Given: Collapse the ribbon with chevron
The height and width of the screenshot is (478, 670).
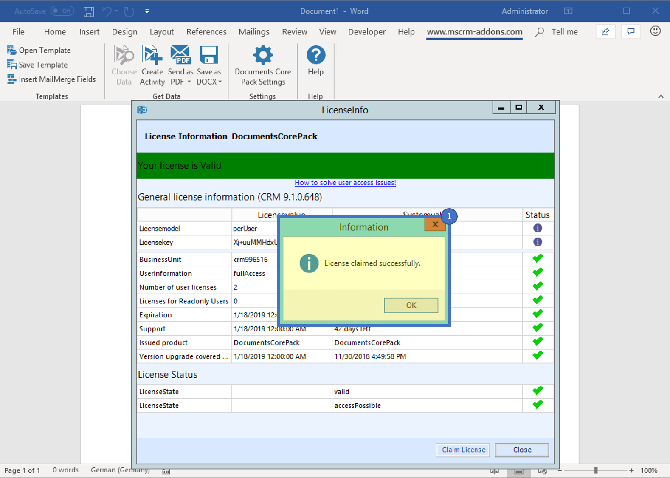Looking at the screenshot, I should coord(661,96).
